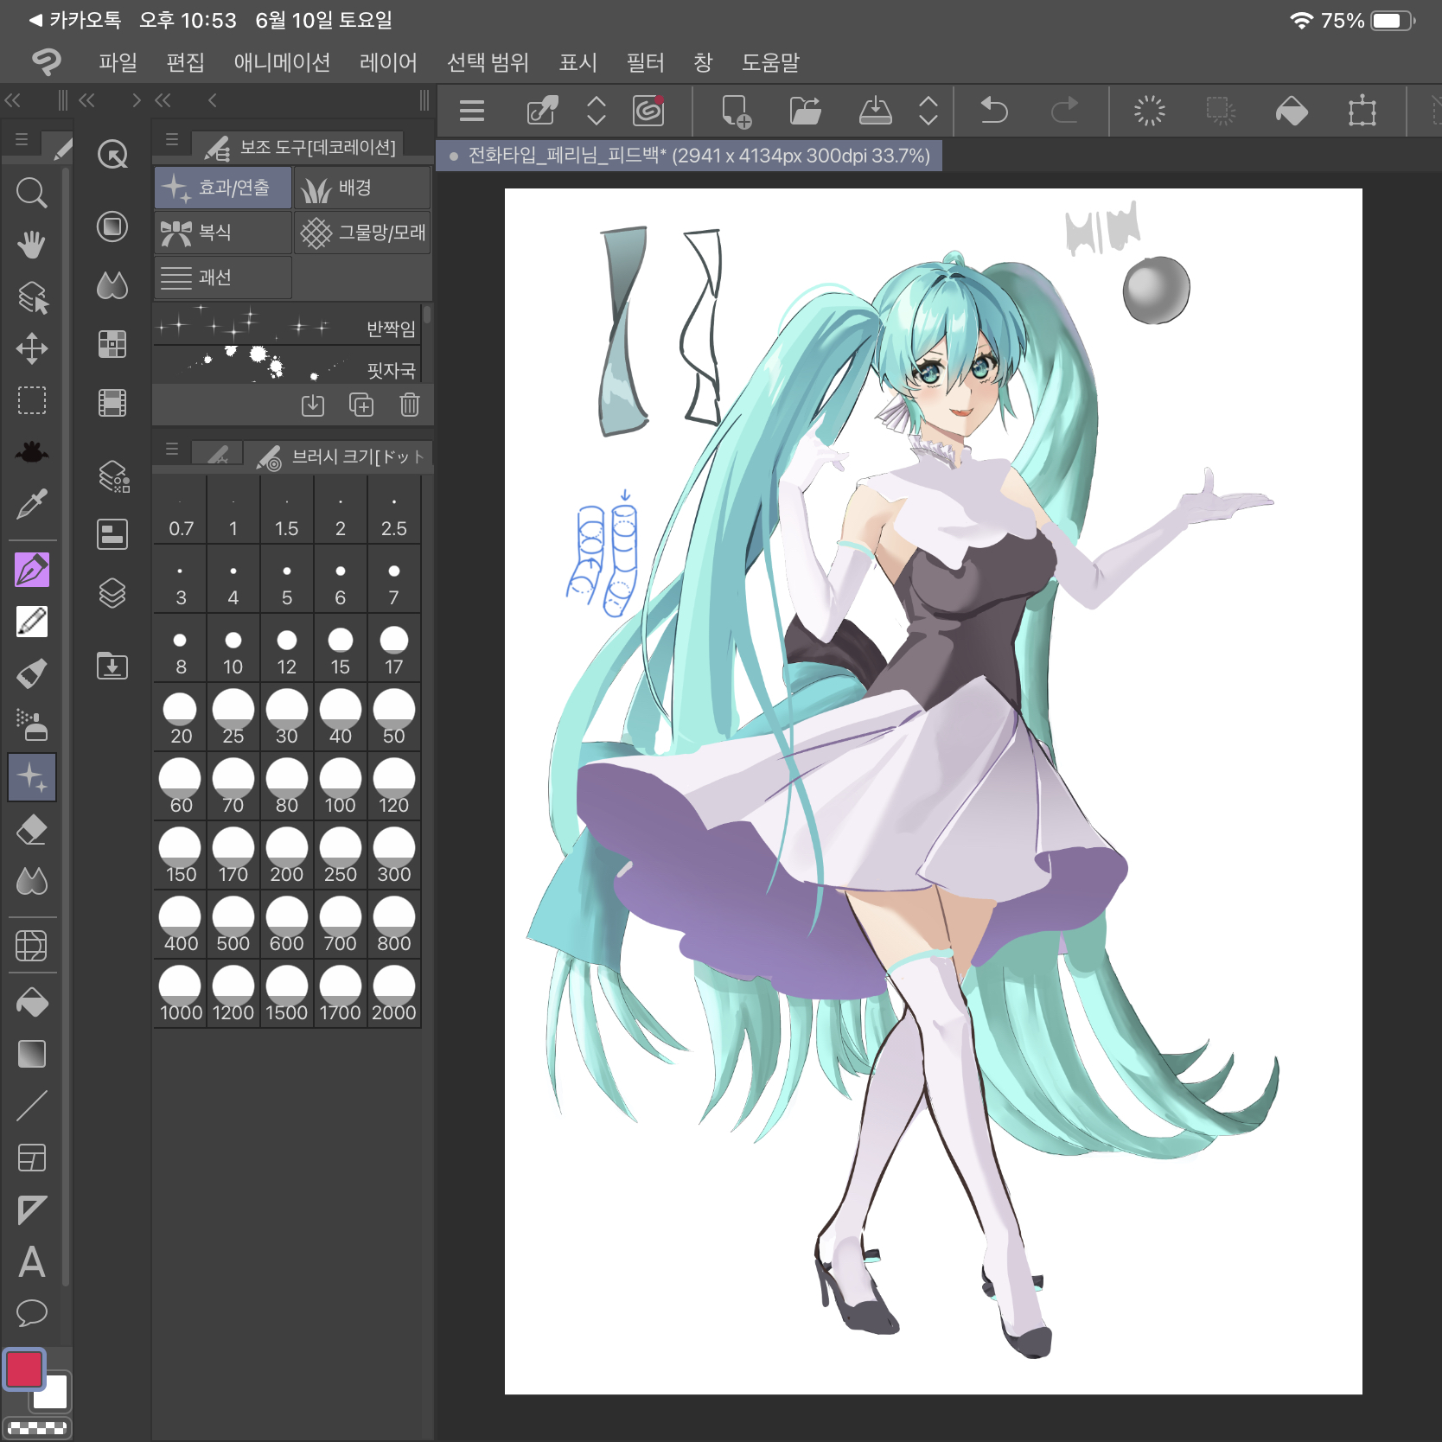
Task: Switch to the 배경 sub tool group
Action: [362, 188]
